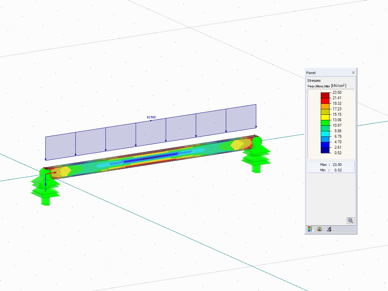Open the Factors tab with the scales icon

coord(319,229)
